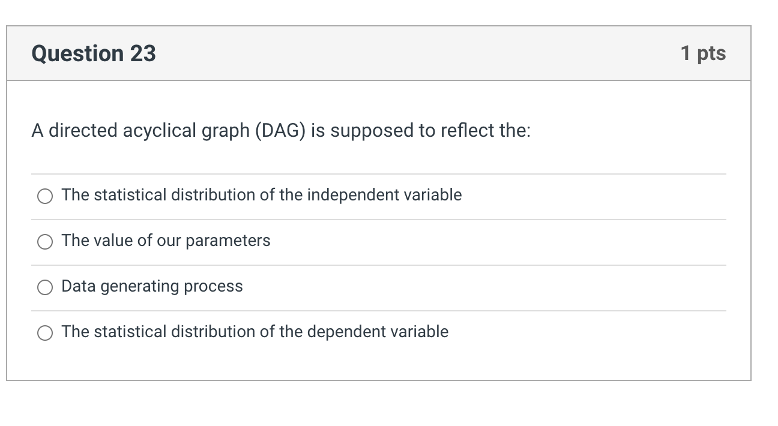Select 'The statistical distribution of the independent variable'
778x426 pixels.
click(44, 196)
